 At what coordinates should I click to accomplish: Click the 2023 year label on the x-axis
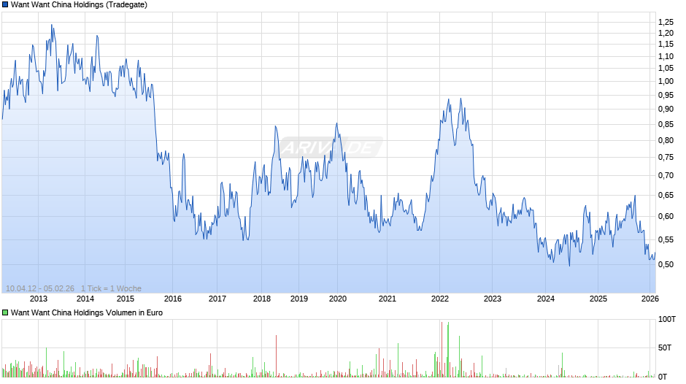(x=493, y=299)
